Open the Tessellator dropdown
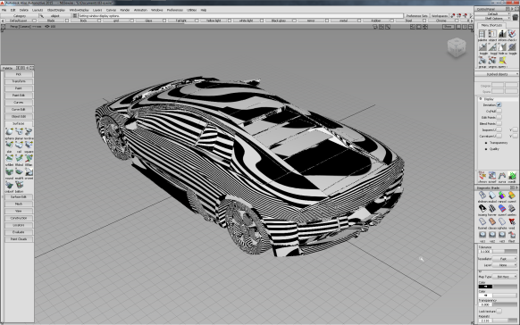Screen dimensions: 520x325 505,259
